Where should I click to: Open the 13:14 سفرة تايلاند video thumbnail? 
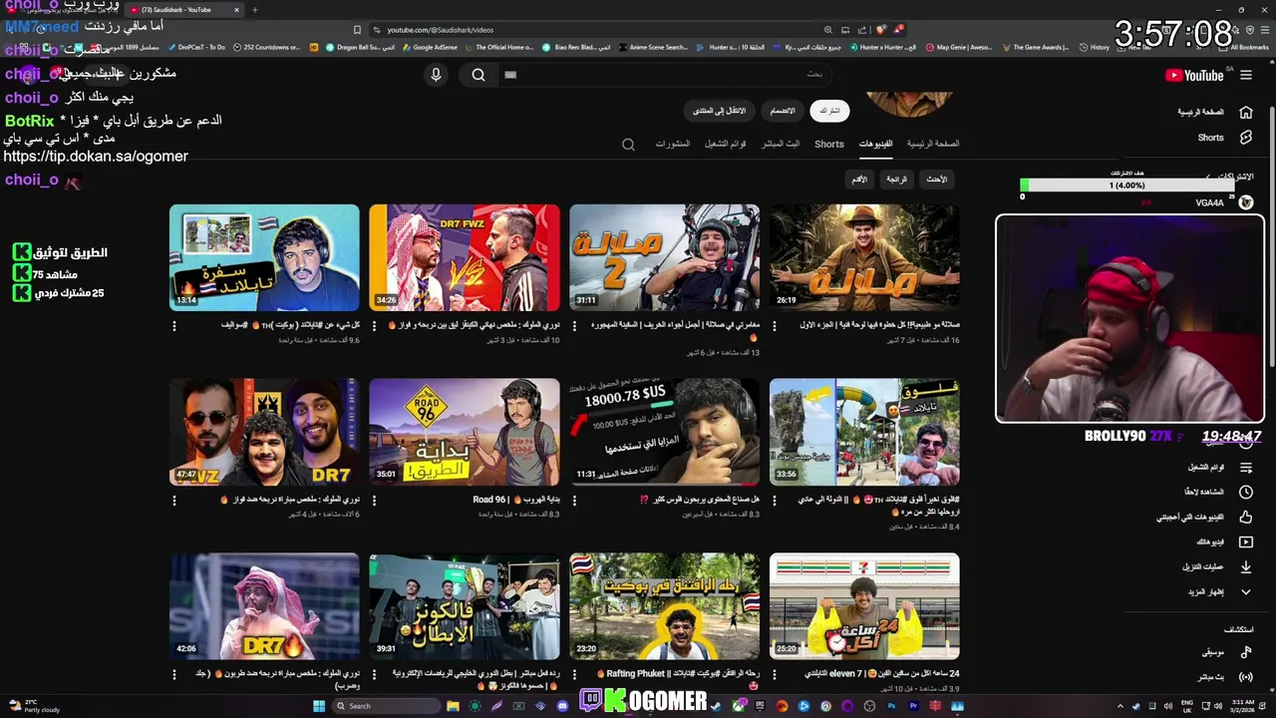point(264,256)
